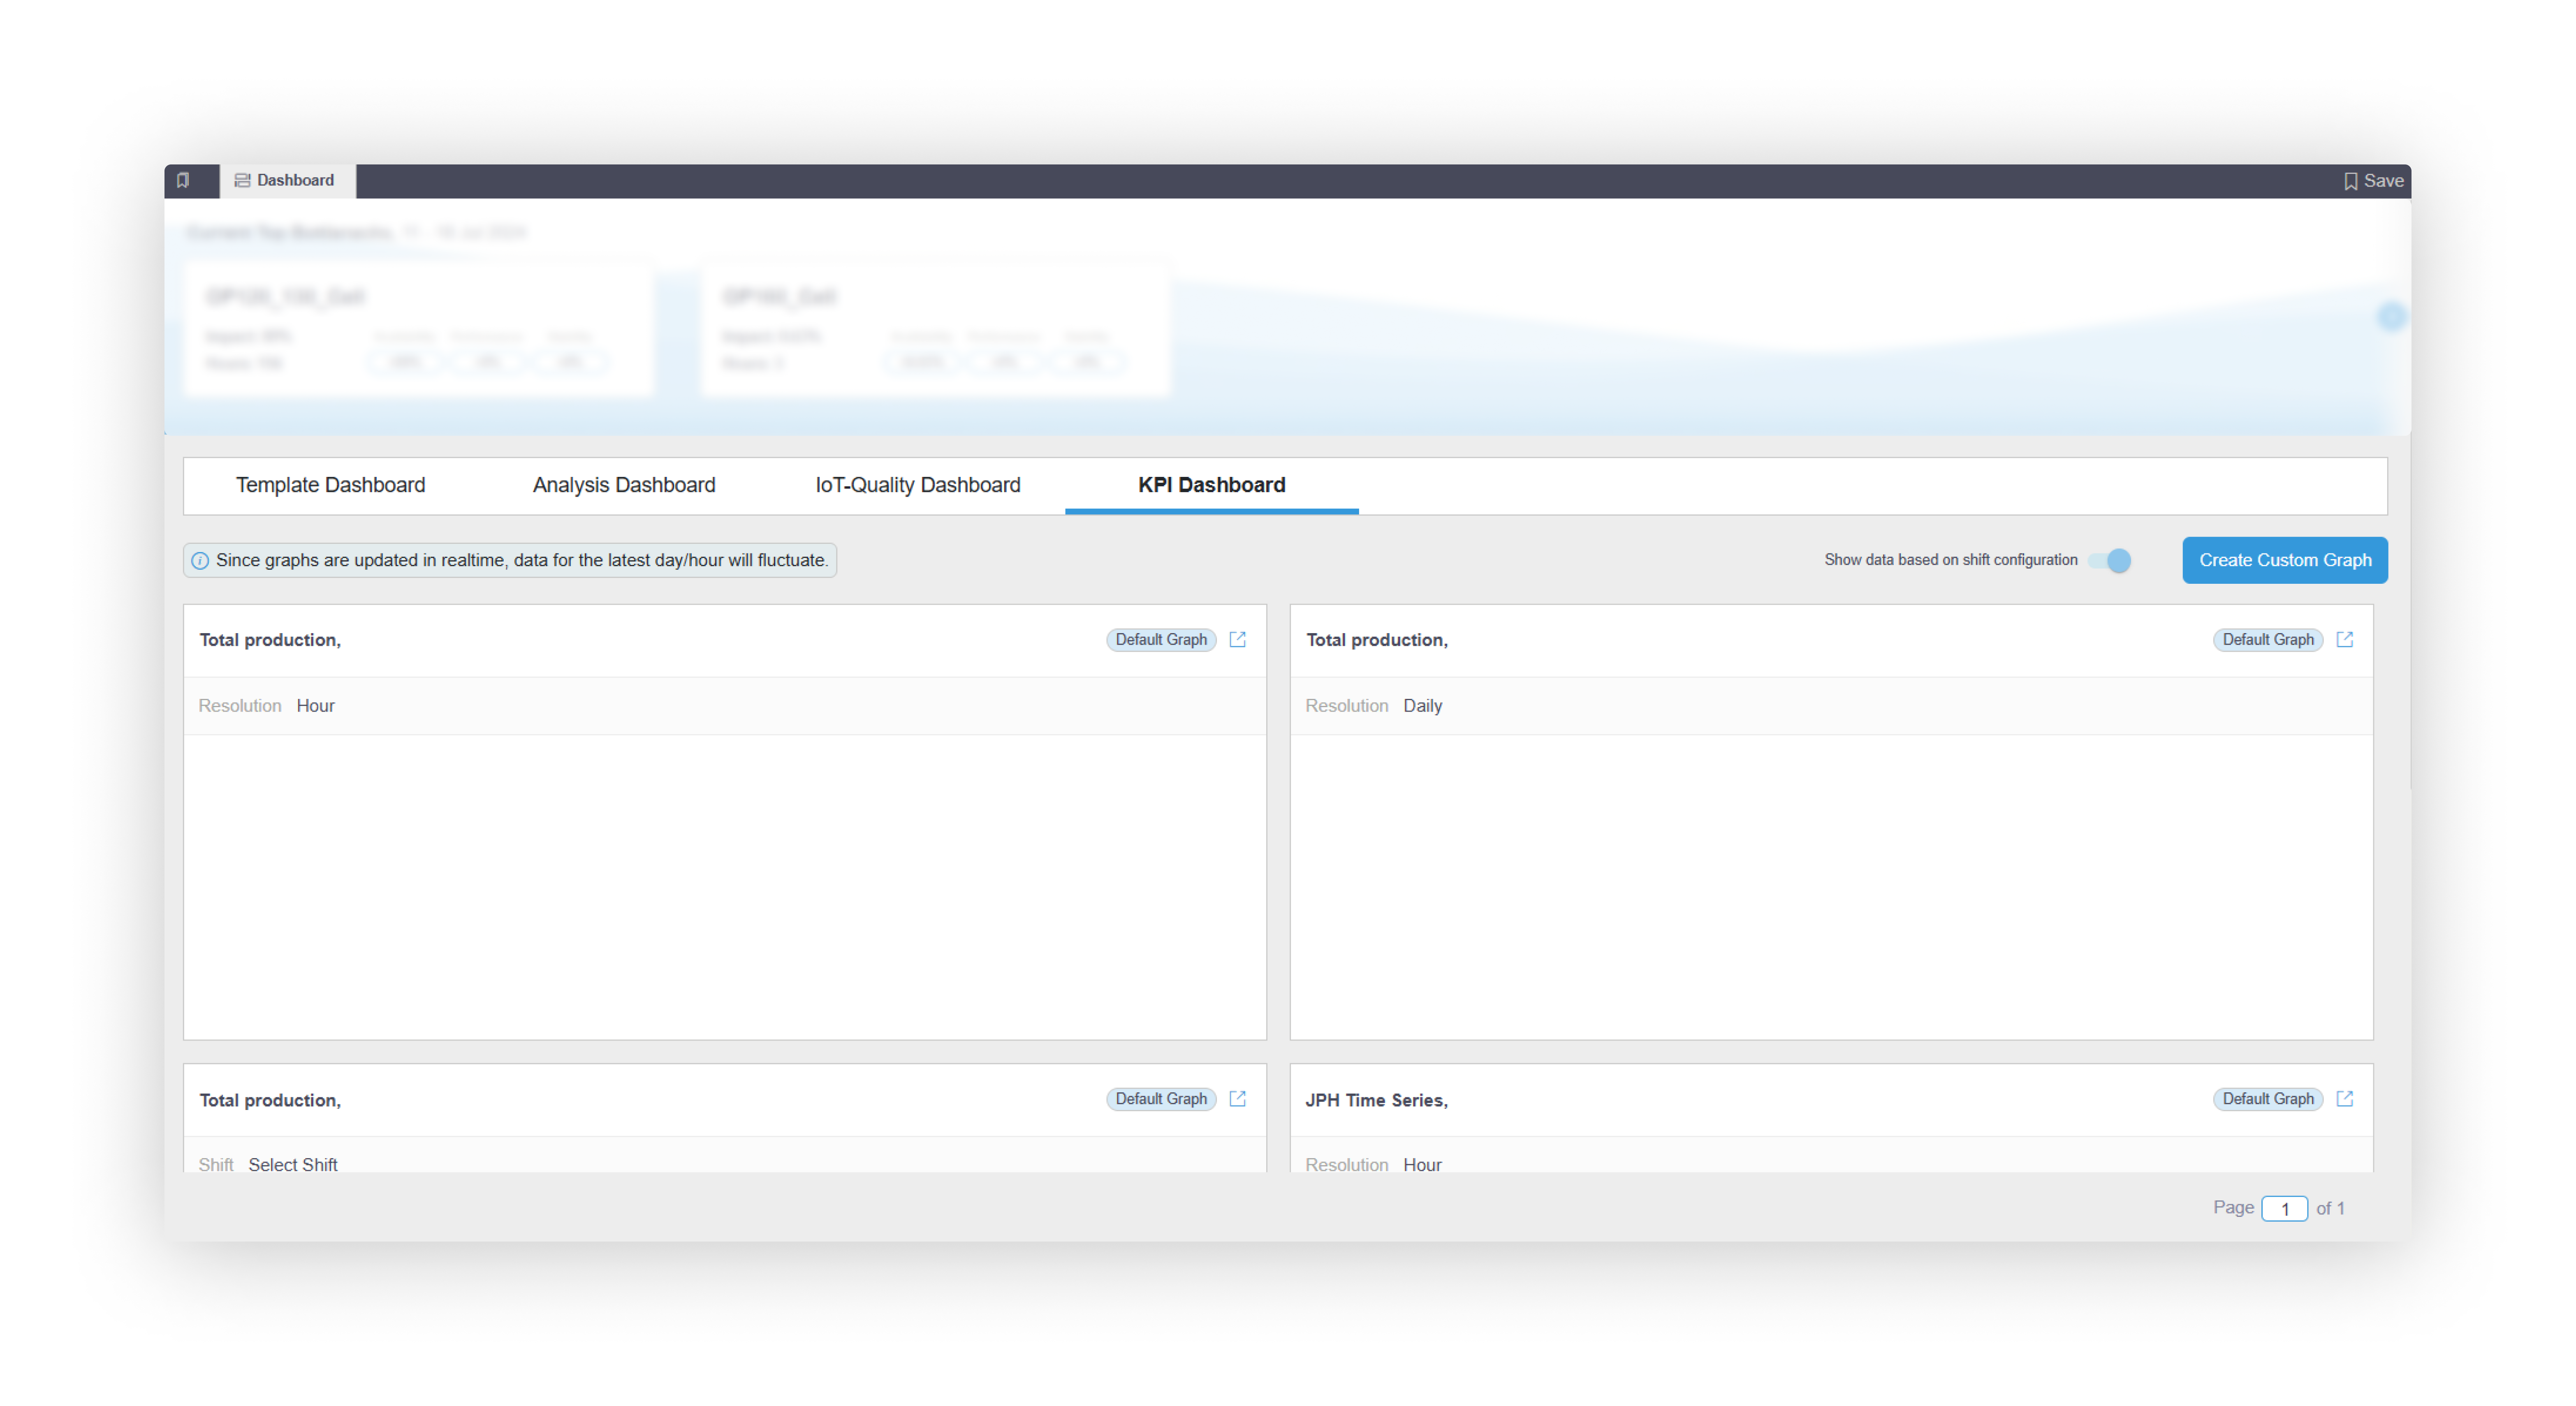
Task: Open the IoT-Quality Dashboard tab
Action: coord(917,485)
